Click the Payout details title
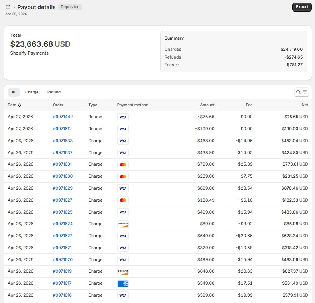 pyautogui.click(x=36, y=7)
